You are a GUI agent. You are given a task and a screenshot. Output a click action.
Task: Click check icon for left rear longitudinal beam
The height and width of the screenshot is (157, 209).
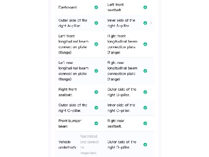coord(96,71)
